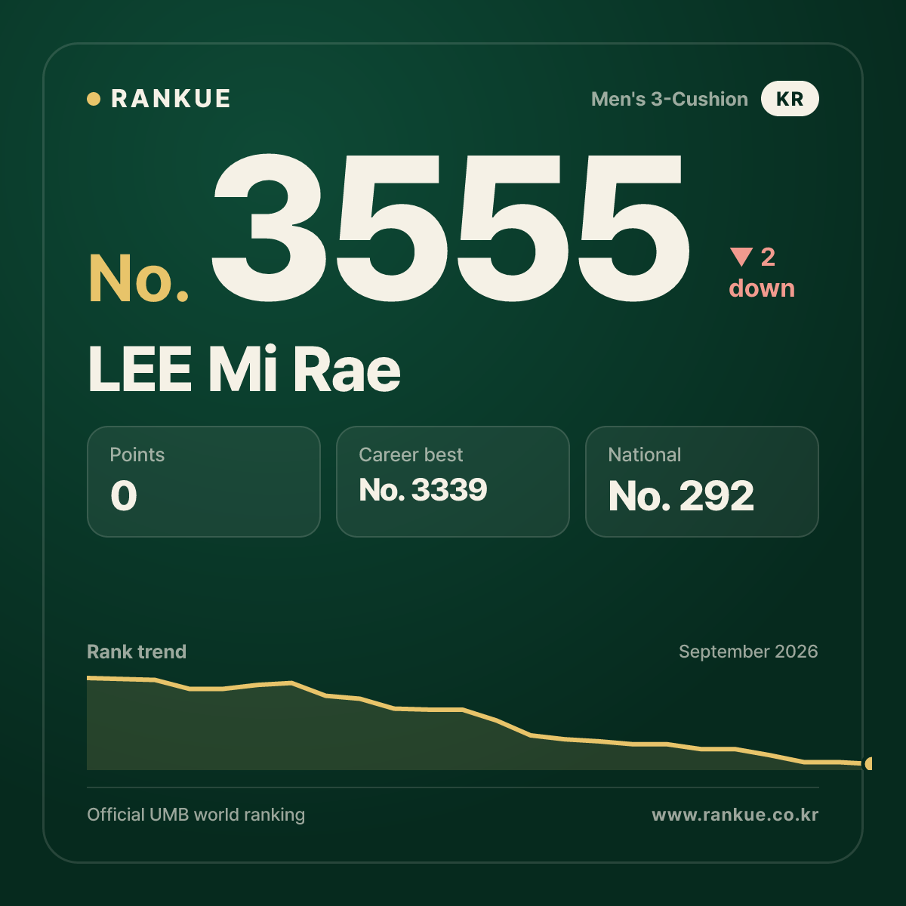Click the player name LEE Mi Rae
The width and height of the screenshot is (906, 906).
point(244,370)
